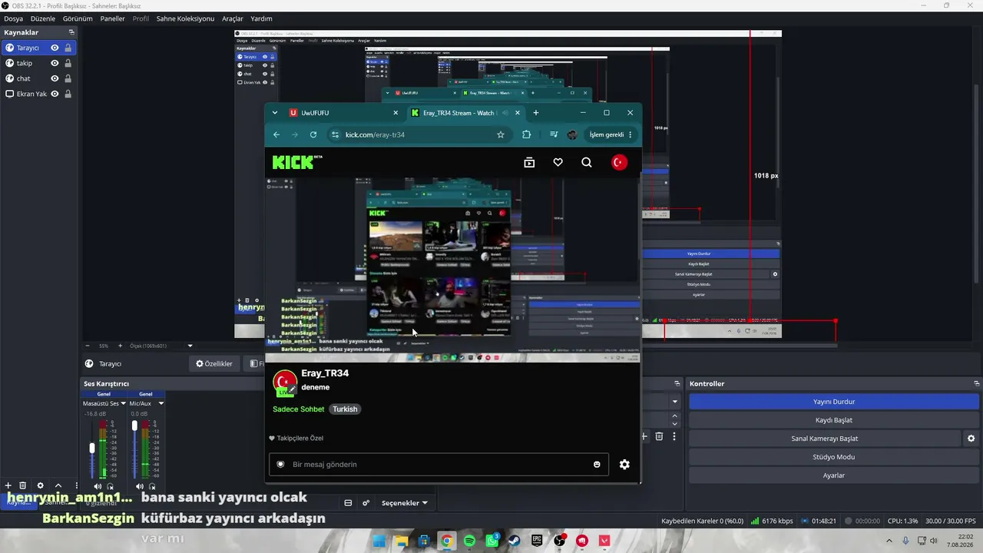
Task: Undock the Kaynaklar panel
Action: pyautogui.click(x=71, y=32)
